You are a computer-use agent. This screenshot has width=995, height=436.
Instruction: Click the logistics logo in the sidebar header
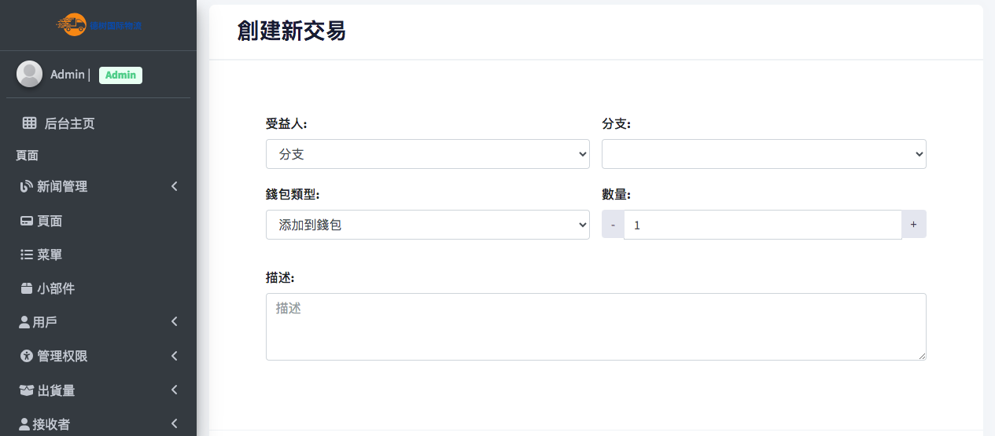pos(98,25)
